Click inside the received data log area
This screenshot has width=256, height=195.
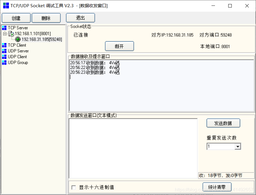(x=162, y=86)
